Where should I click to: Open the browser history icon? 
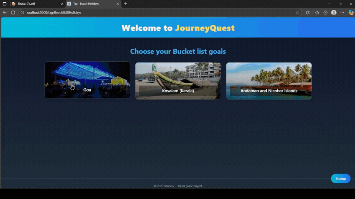[x=326, y=12]
